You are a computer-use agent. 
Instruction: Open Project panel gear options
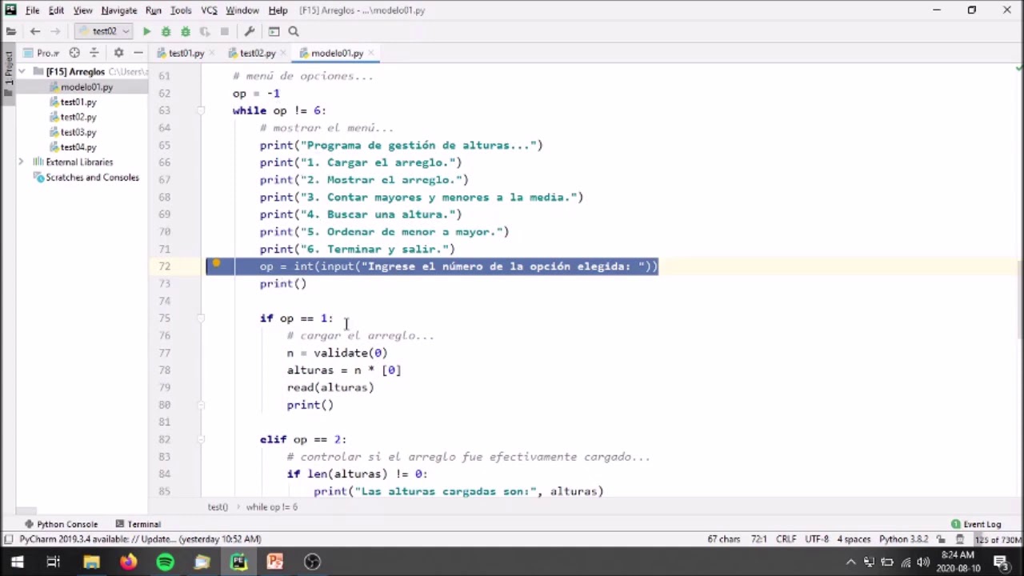pyautogui.click(x=118, y=53)
